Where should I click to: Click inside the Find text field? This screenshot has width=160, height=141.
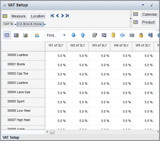tap(53, 35)
